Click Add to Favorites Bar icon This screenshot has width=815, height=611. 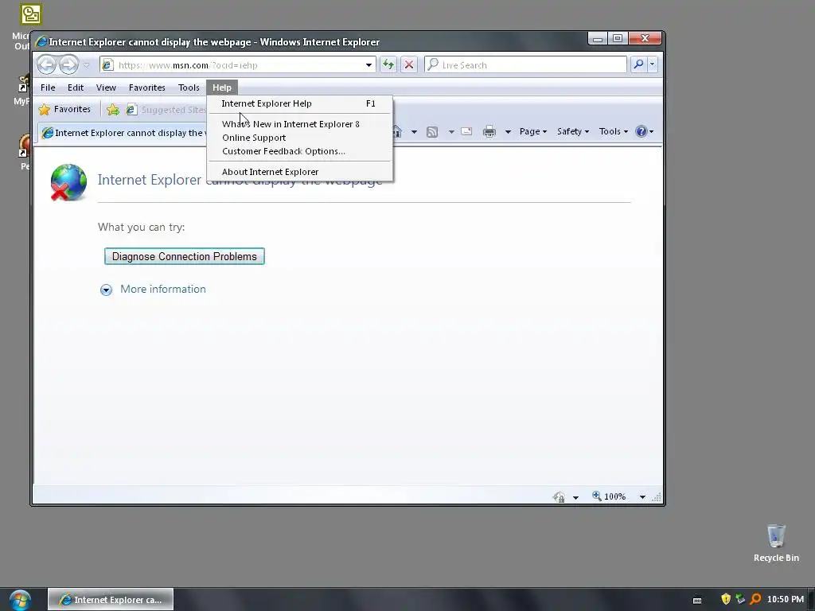tap(113, 110)
